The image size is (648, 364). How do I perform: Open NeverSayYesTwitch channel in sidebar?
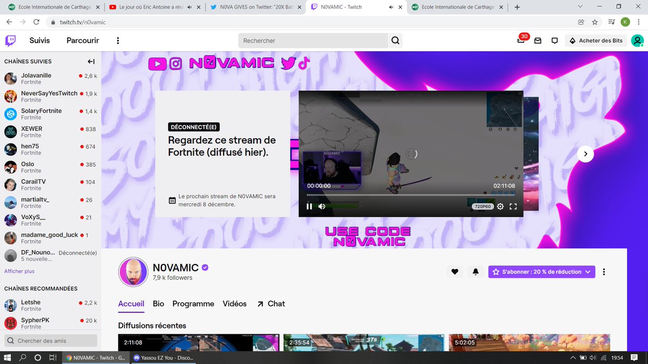pos(50,97)
